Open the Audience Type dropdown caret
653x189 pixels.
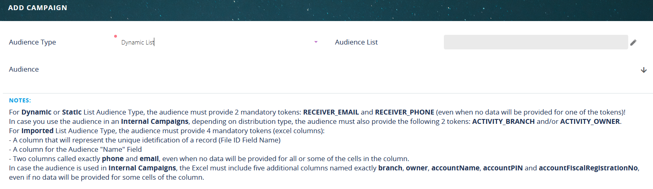[316, 42]
